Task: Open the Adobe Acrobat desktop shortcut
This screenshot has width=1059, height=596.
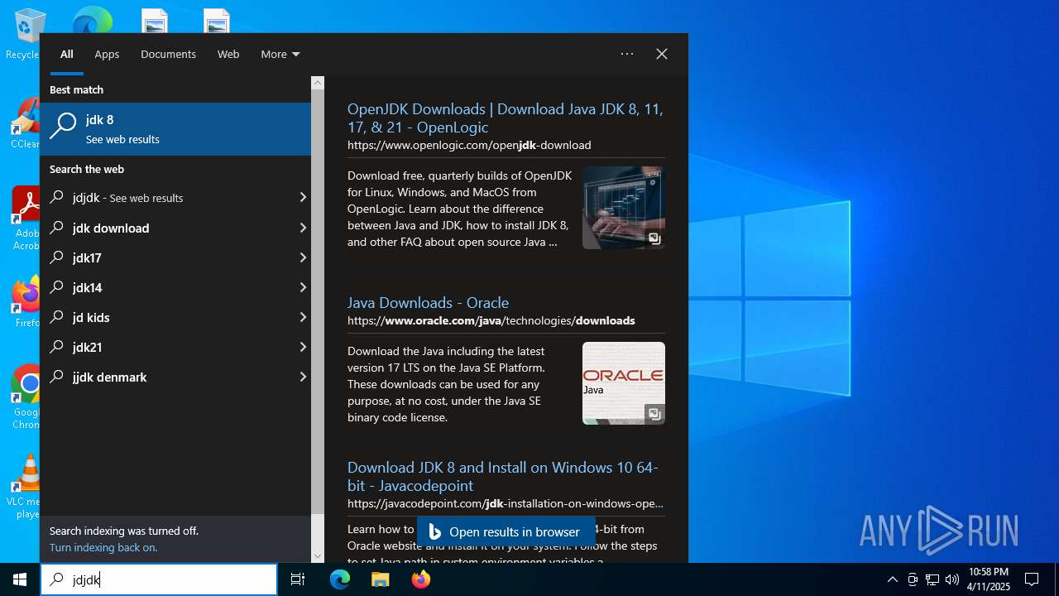Action: (25, 218)
